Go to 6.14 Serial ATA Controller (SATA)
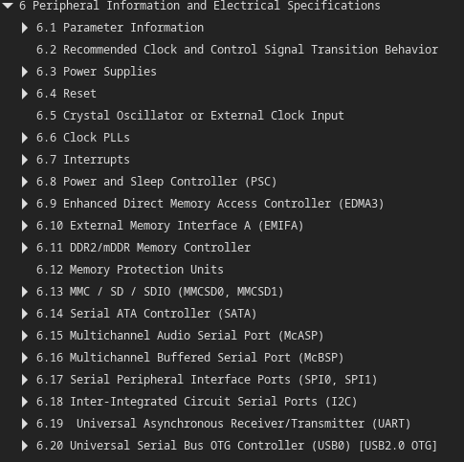The height and width of the screenshot is (462, 464). tap(146, 314)
